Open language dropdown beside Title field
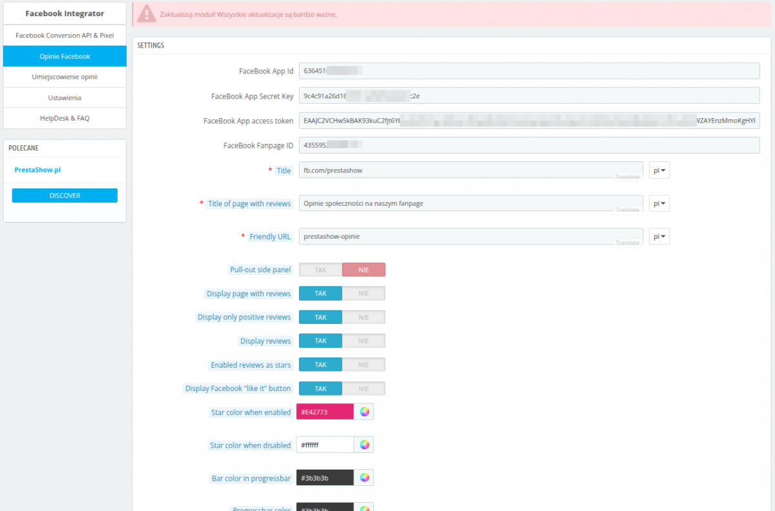Image resolution: width=775 pixels, height=511 pixels. click(659, 170)
